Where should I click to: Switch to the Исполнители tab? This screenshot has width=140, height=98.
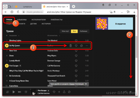(39, 20)
